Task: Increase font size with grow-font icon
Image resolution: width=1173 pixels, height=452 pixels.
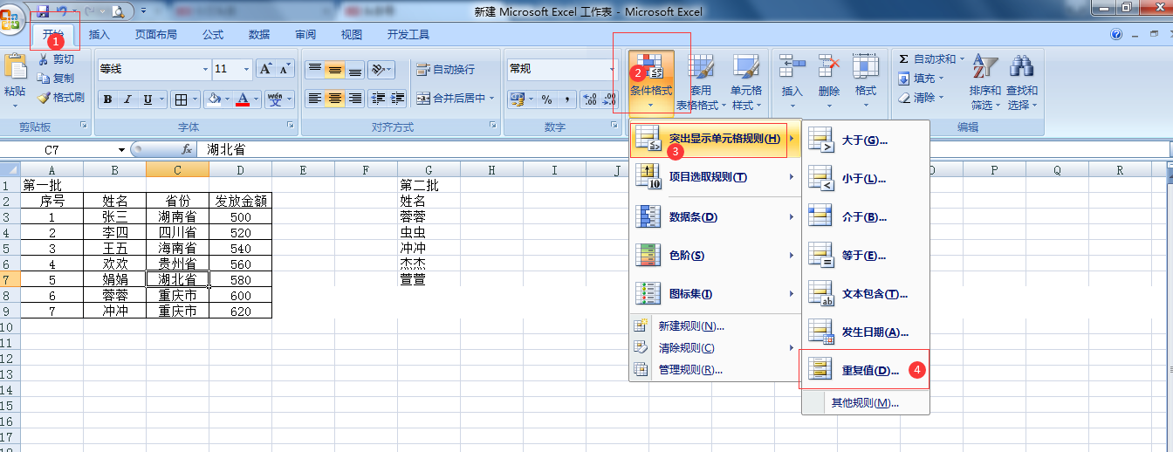Action: point(265,69)
